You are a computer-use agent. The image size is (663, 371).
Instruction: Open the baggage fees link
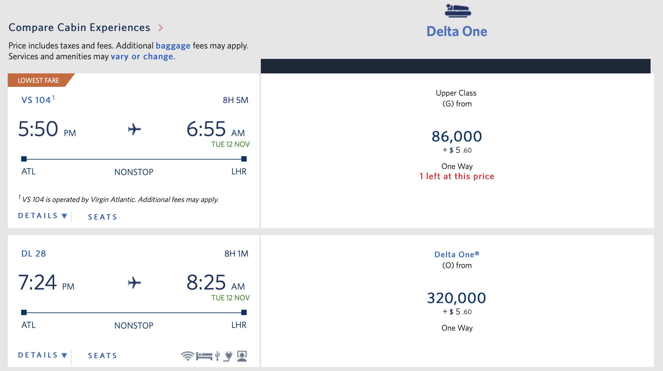click(173, 46)
